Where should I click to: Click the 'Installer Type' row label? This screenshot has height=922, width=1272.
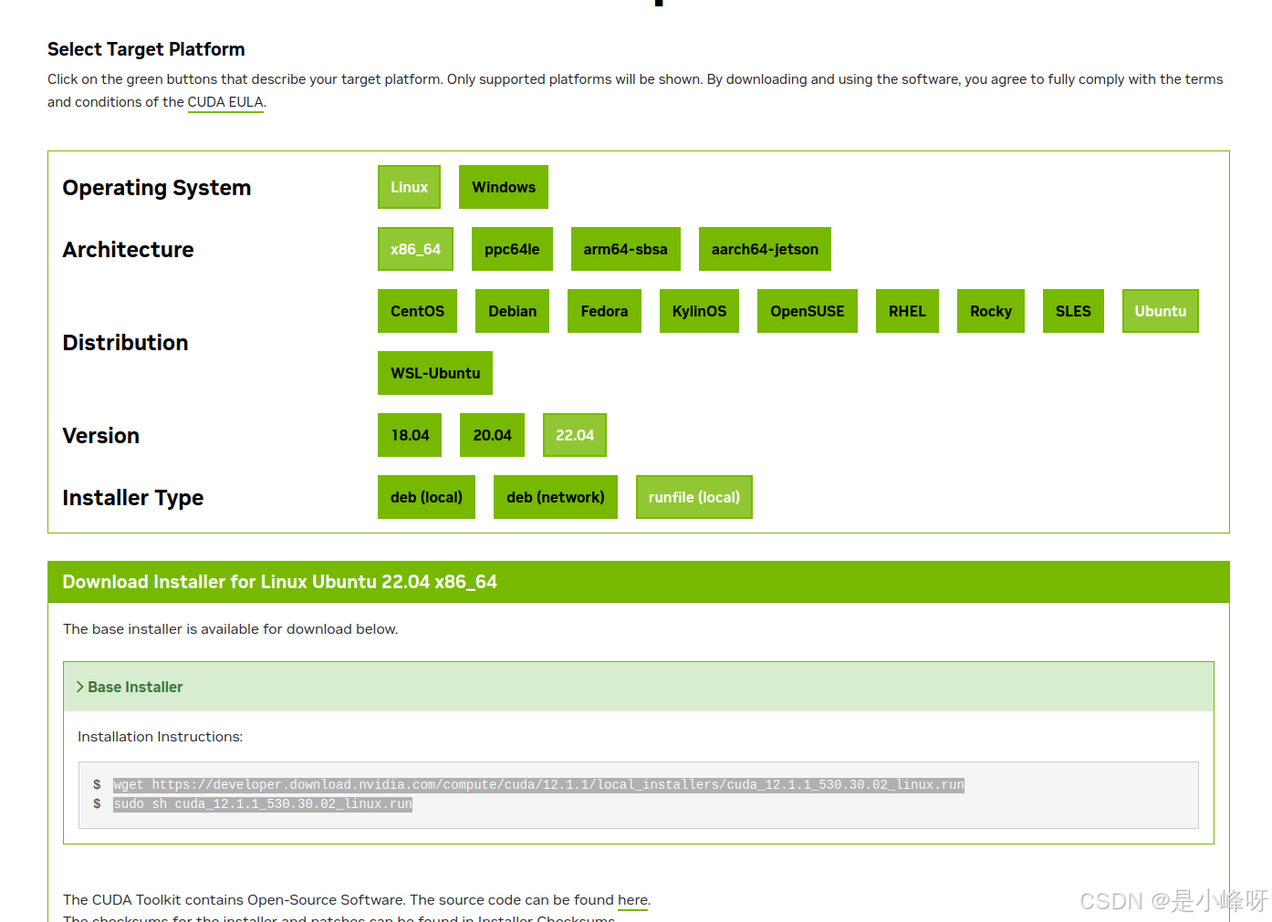[x=133, y=498]
